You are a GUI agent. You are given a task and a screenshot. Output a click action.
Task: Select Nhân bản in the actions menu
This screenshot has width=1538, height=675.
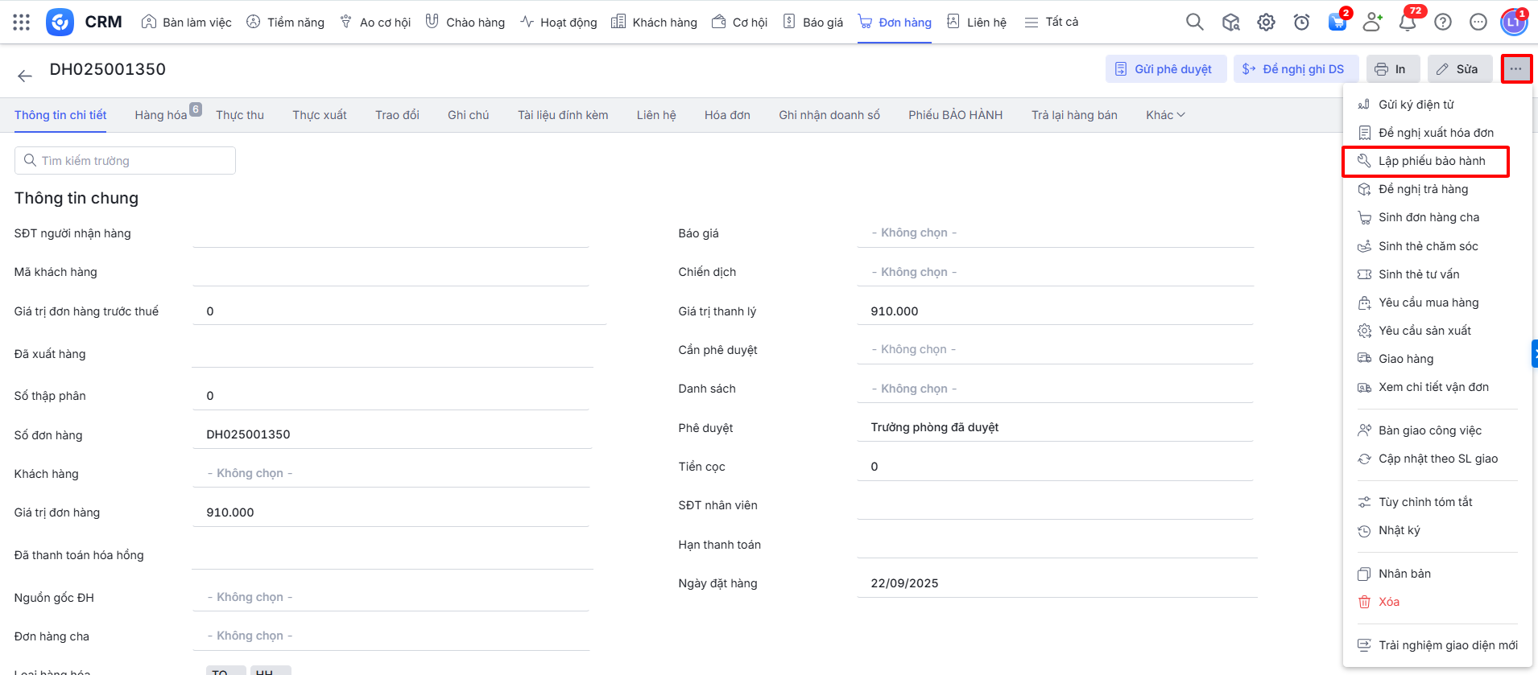[1404, 574]
